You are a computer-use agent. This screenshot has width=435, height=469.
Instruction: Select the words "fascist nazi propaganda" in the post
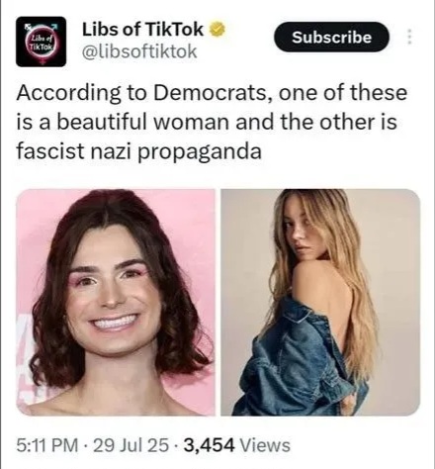[139, 150]
